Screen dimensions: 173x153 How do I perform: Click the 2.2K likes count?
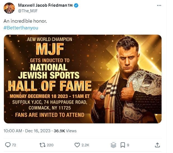click(86, 145)
